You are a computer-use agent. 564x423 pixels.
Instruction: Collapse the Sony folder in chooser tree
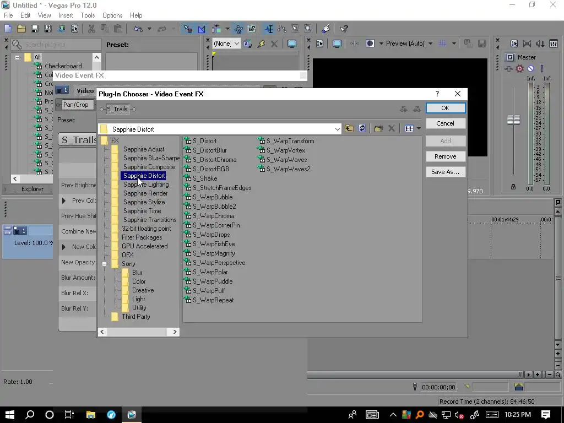(104, 264)
